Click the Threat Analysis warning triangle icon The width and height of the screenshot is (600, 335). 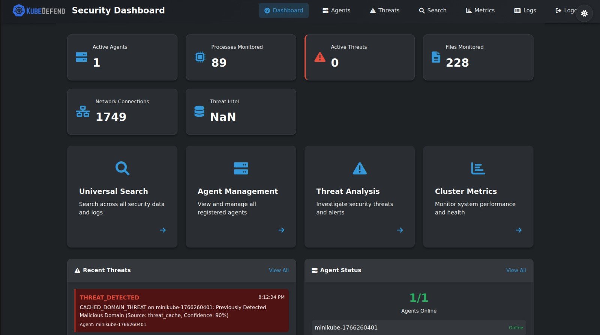[x=360, y=168]
